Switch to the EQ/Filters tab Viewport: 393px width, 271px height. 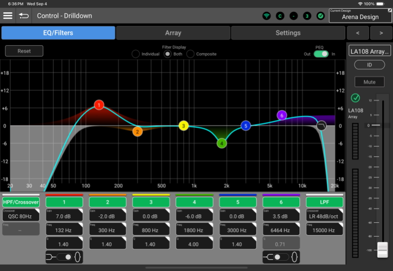coord(58,33)
